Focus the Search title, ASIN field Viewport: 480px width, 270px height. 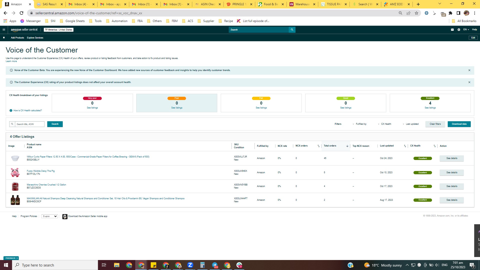click(29, 124)
